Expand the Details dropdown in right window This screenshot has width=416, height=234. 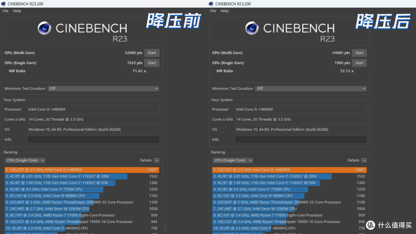364,160
